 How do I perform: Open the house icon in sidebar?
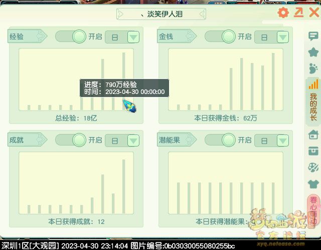[313, 134]
